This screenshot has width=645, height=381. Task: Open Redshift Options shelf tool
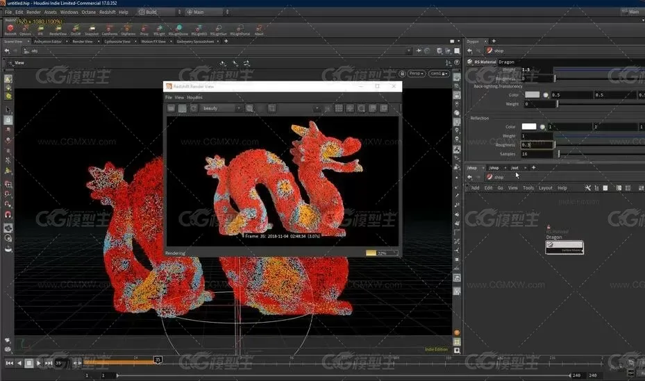[26, 28]
